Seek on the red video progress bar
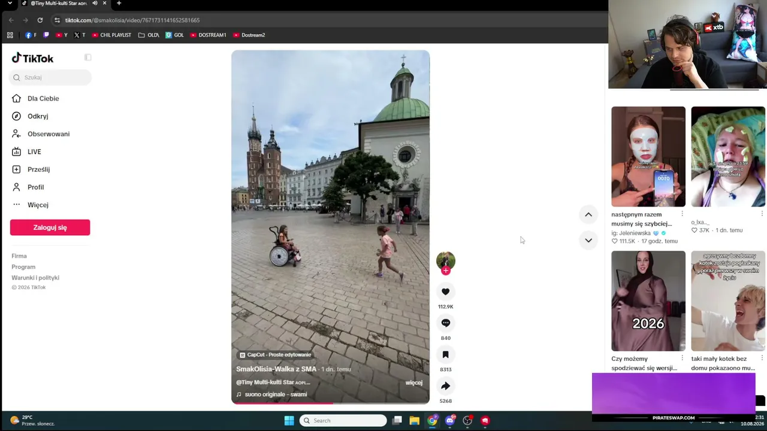 pos(330,403)
